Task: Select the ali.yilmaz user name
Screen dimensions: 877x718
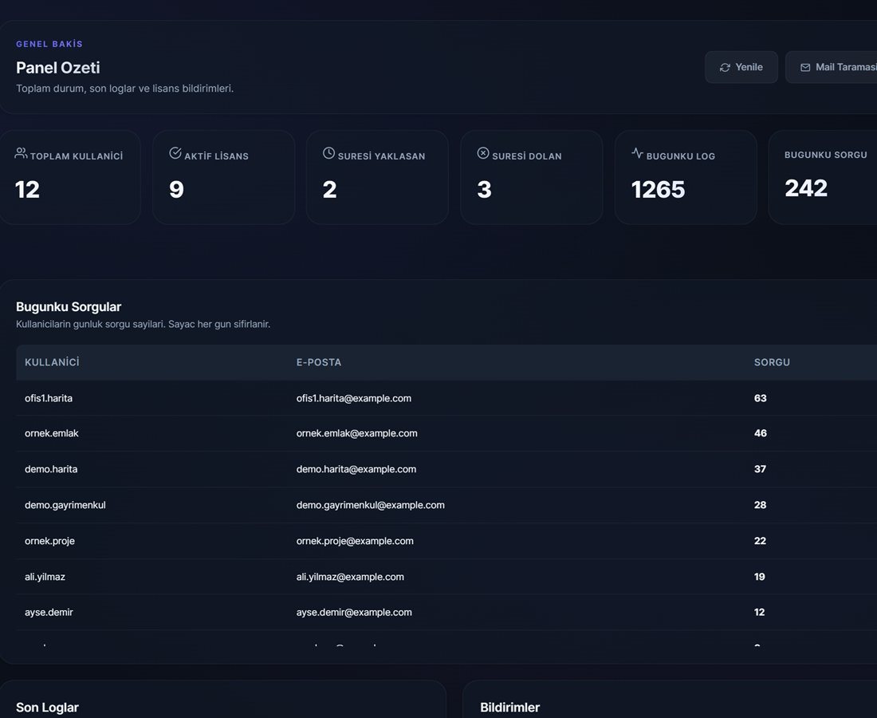Action: point(45,577)
